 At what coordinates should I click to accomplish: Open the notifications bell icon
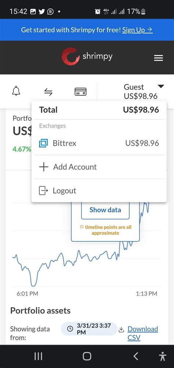tap(16, 91)
